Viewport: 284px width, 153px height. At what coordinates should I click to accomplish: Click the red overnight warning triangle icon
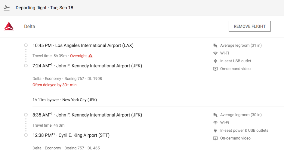(x=90, y=56)
